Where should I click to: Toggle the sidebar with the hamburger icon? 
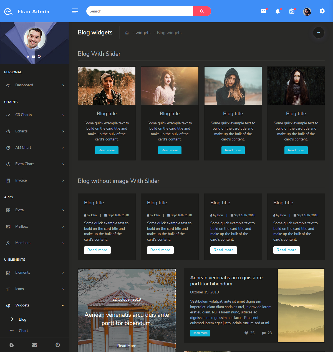(x=75, y=11)
